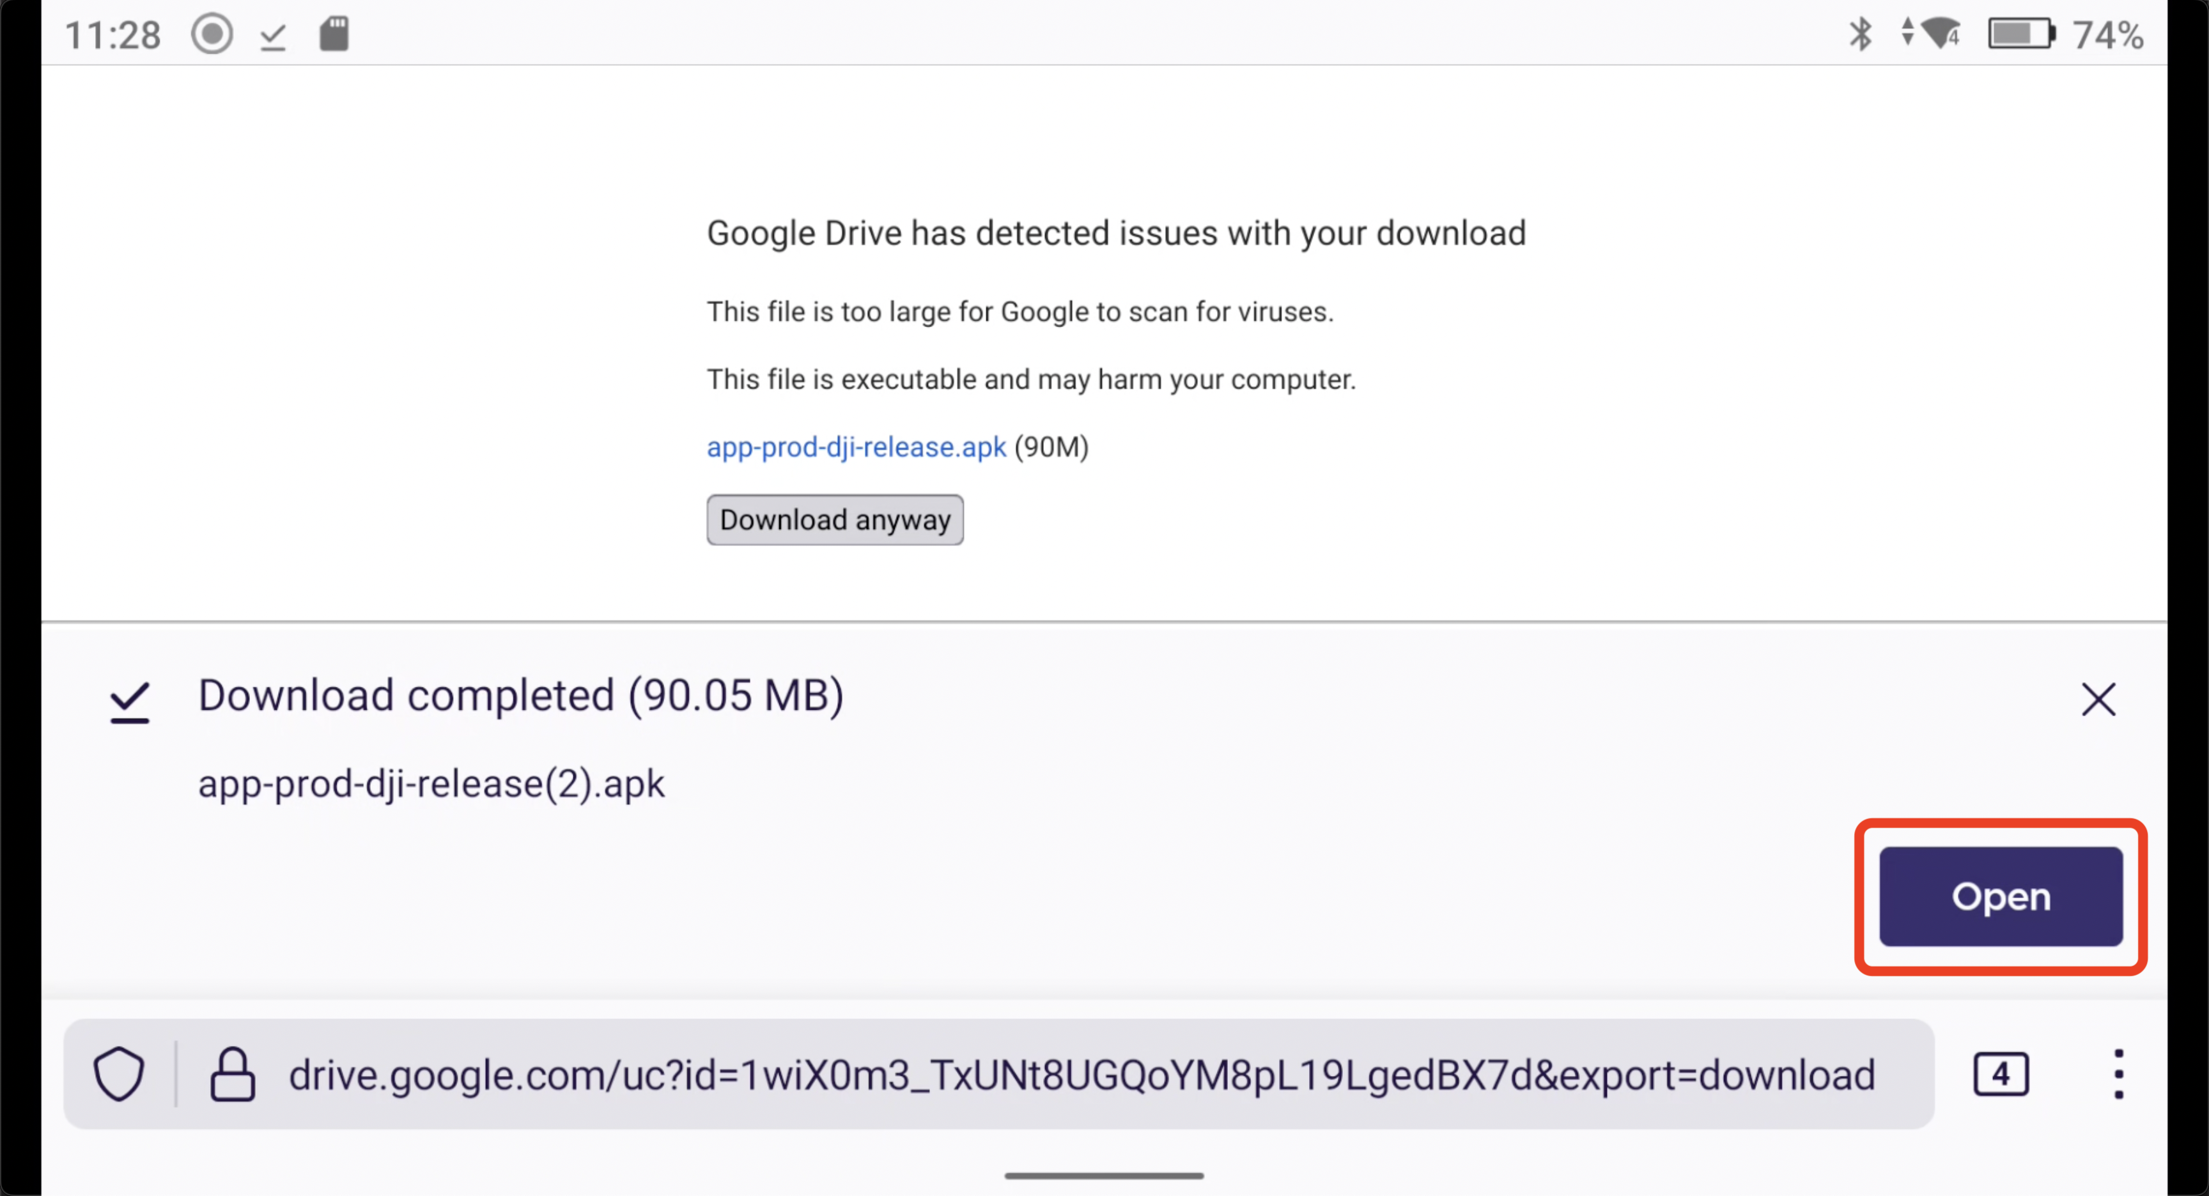This screenshot has width=2209, height=1196.
Task: Tap the Open button for downloaded APK
Action: point(2001,896)
